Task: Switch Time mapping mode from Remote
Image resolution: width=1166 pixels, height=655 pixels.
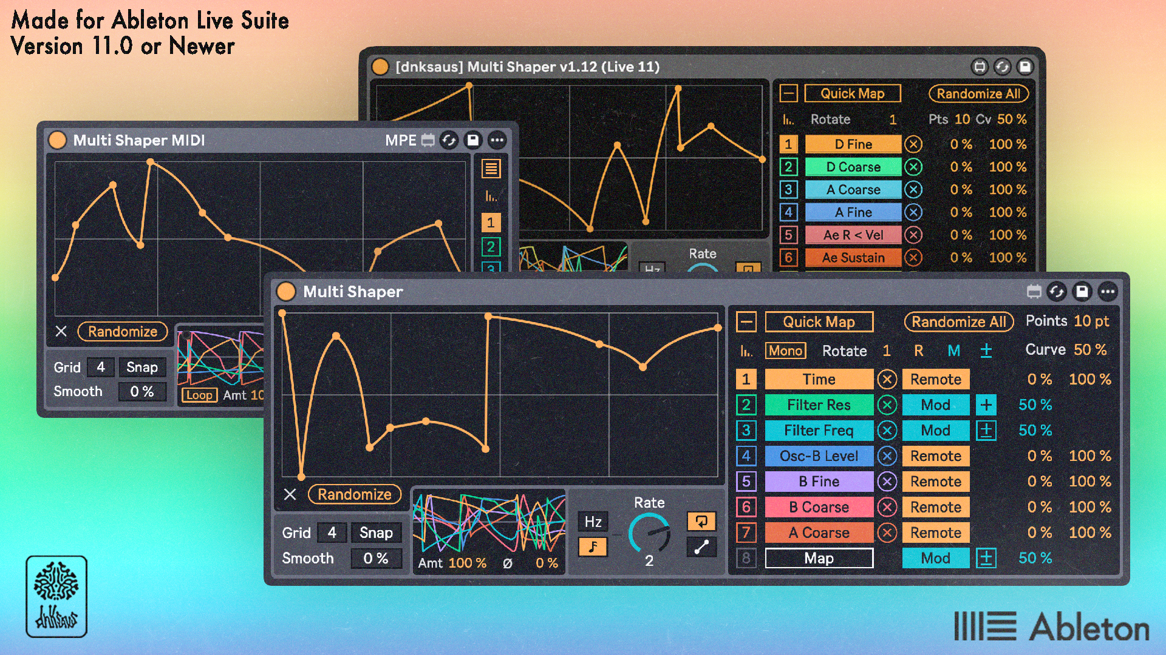Action: click(935, 380)
